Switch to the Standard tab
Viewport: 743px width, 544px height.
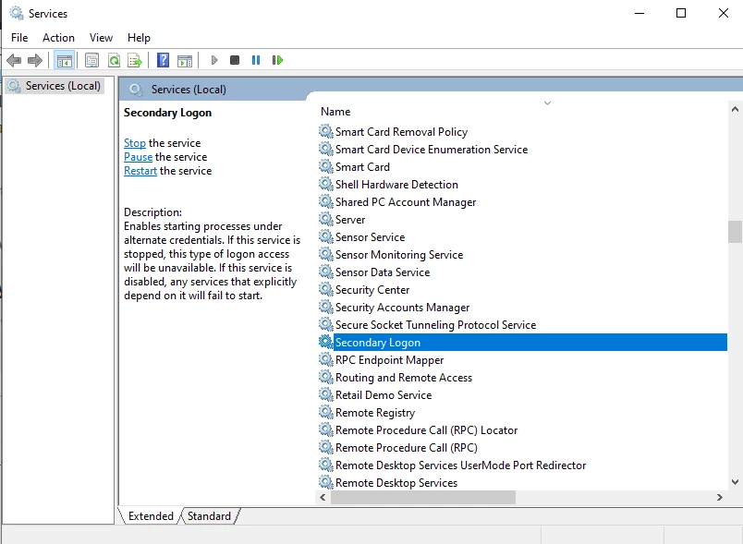209,516
